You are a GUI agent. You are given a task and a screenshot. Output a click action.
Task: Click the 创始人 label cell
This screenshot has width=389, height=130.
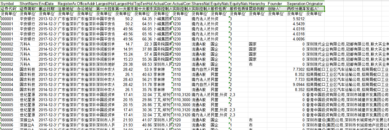(x=277, y=8)
